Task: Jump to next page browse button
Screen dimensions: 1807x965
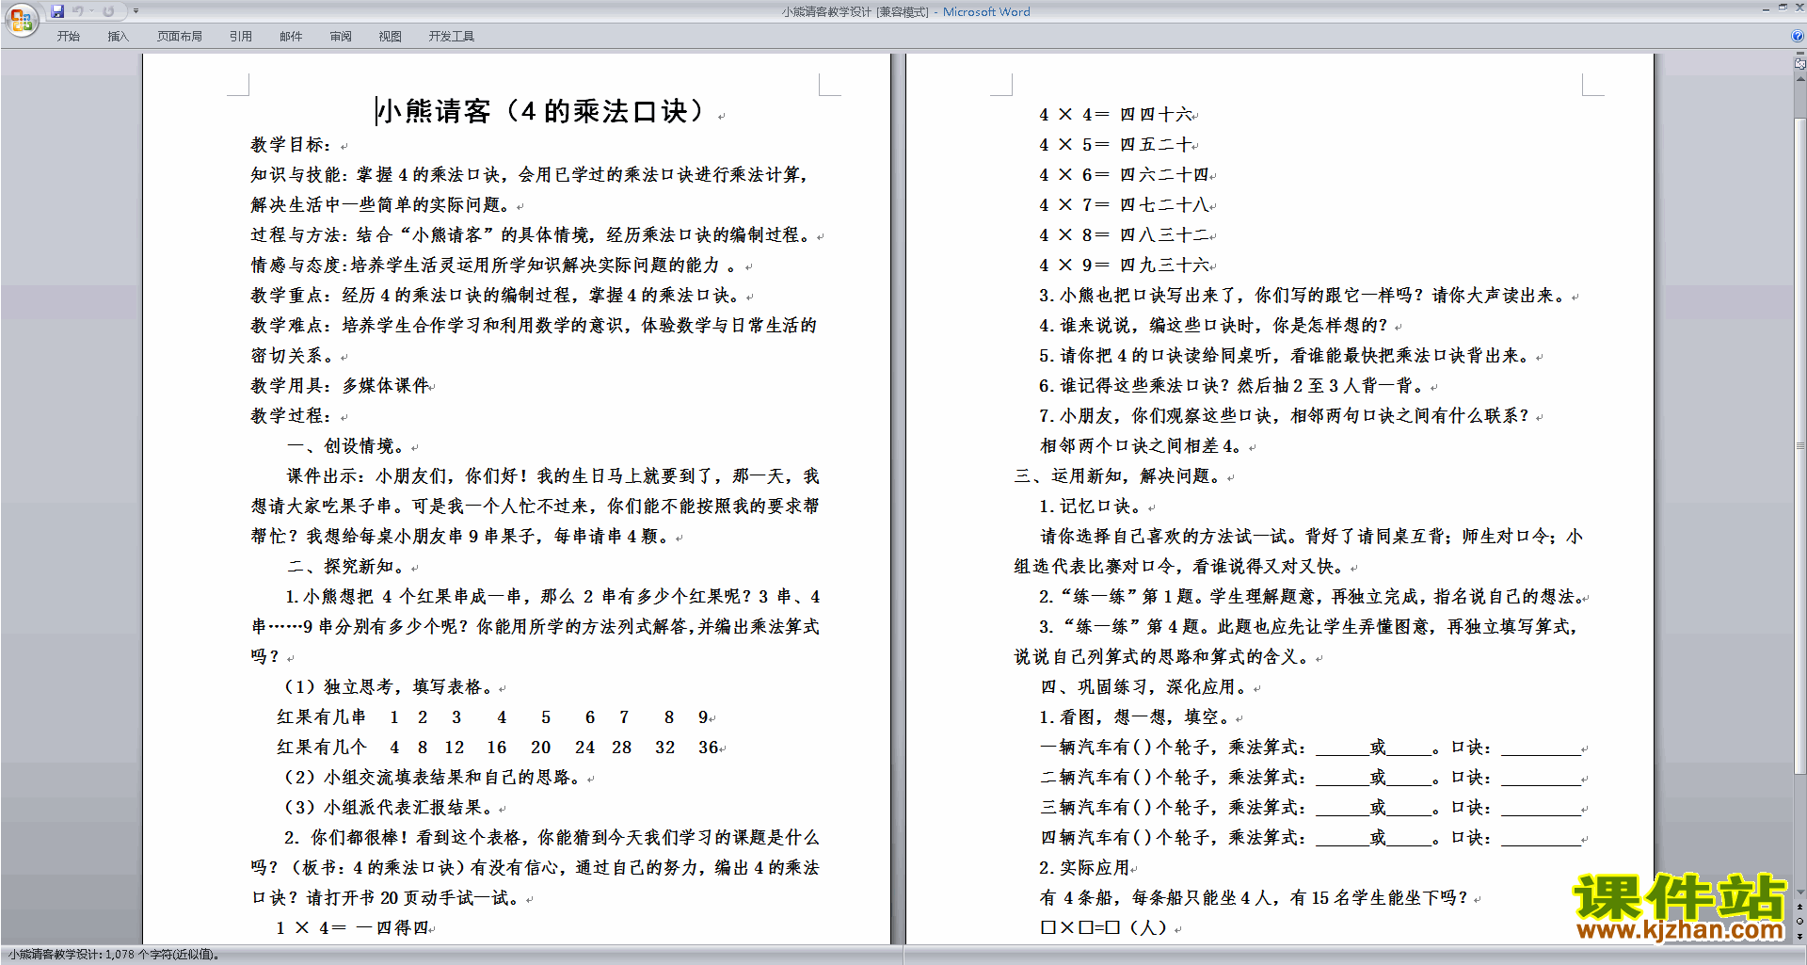Action: point(1800,936)
